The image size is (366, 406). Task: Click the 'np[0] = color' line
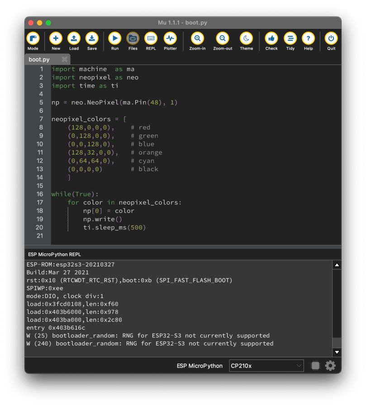coord(109,211)
